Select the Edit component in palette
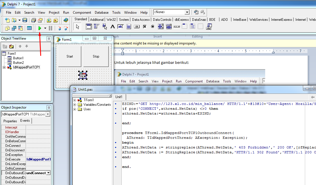This screenshot has height=185, width=316. pyautogui.click(x=120, y=27)
